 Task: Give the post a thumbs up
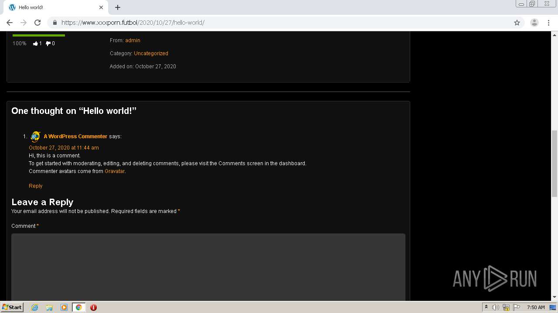point(36,43)
